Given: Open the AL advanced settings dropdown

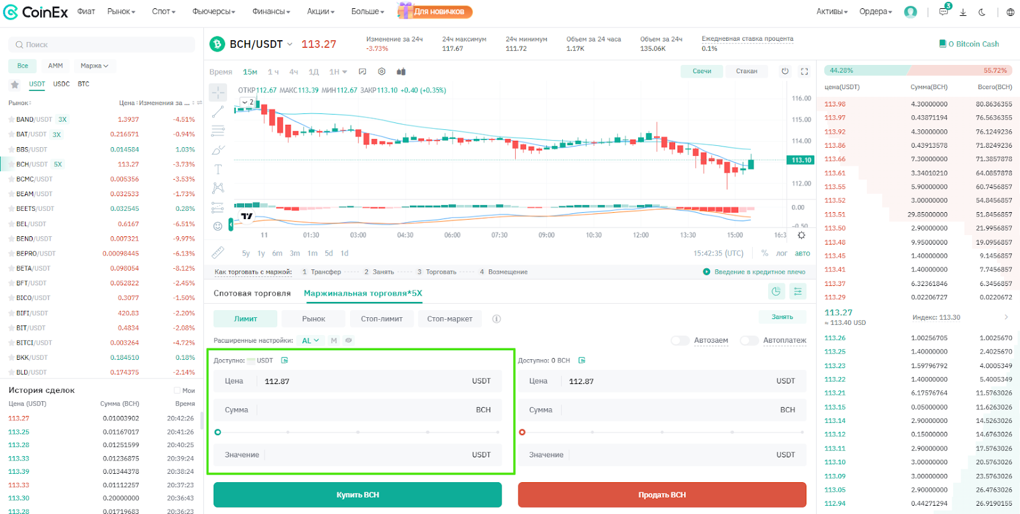Looking at the screenshot, I should (x=310, y=341).
